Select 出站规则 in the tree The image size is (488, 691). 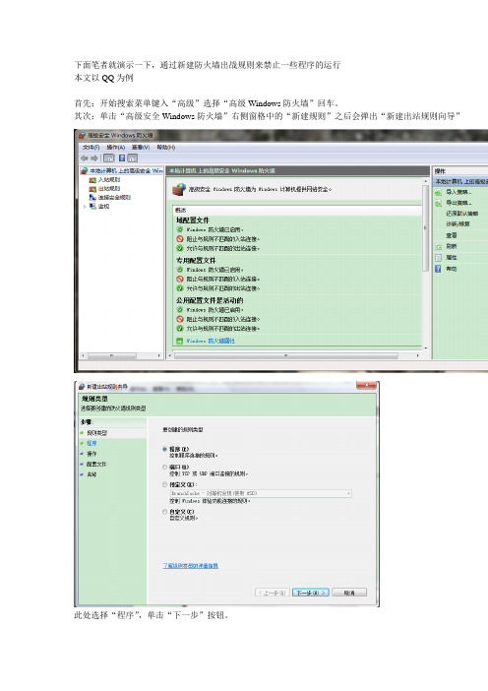(109, 189)
